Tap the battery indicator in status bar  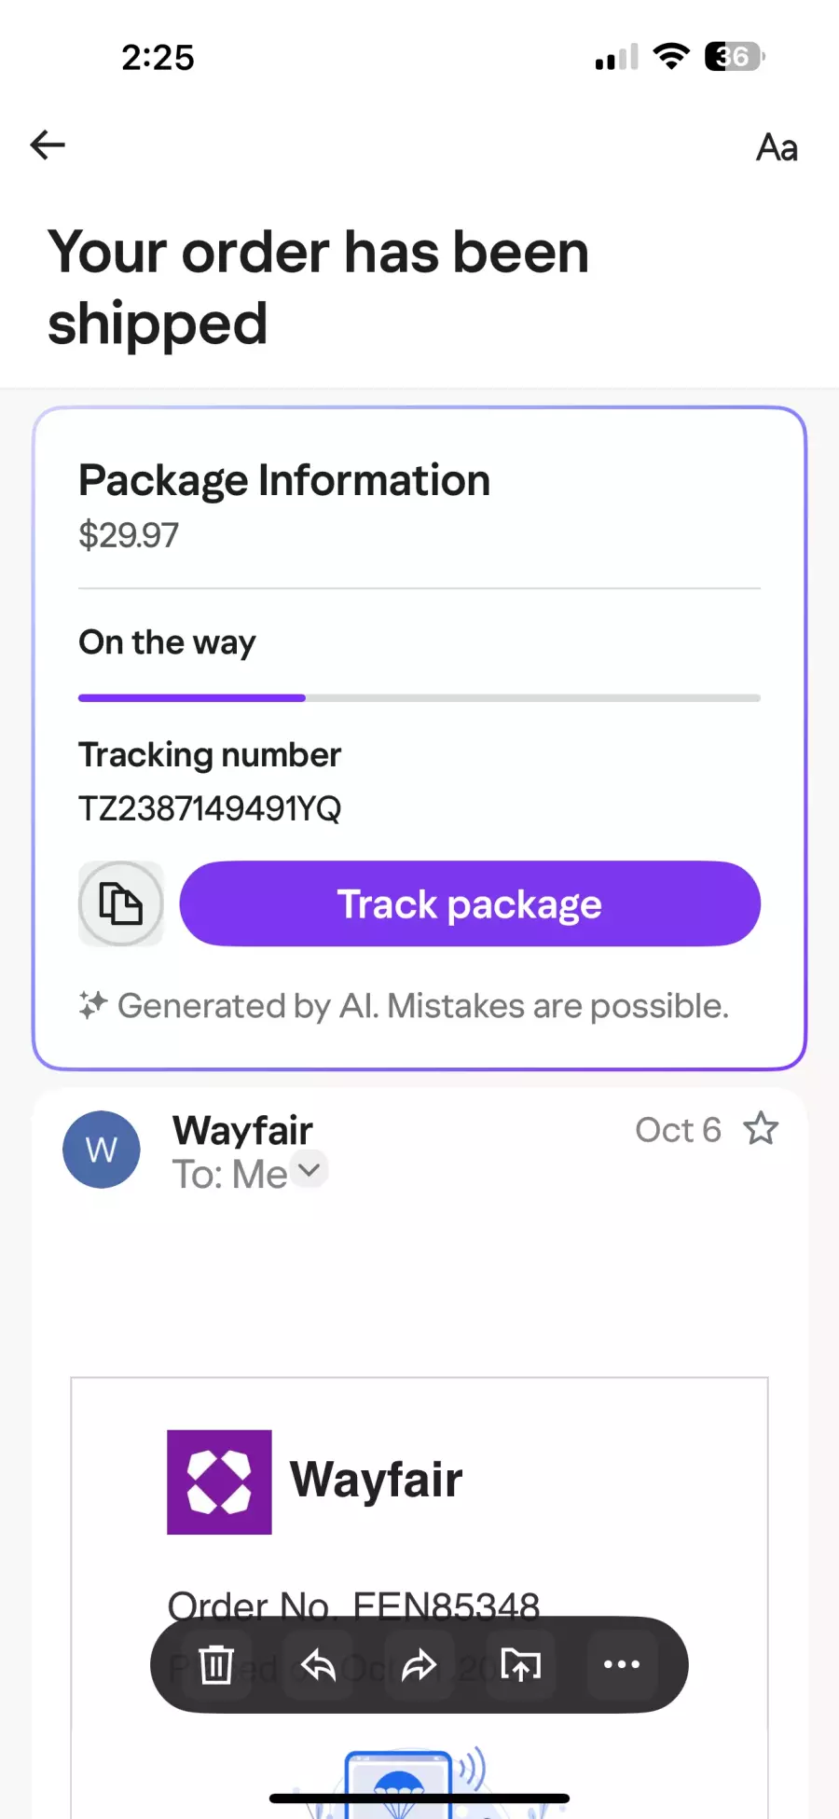[735, 57]
